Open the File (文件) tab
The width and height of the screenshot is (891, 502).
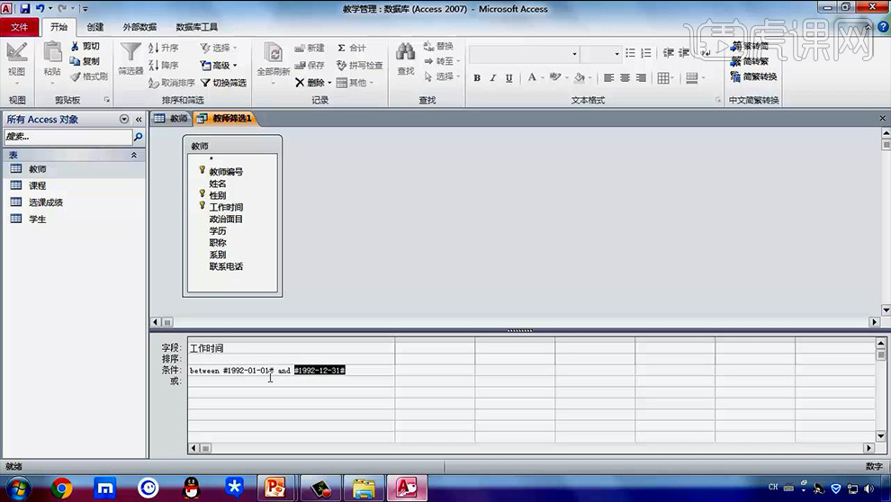[x=19, y=27]
